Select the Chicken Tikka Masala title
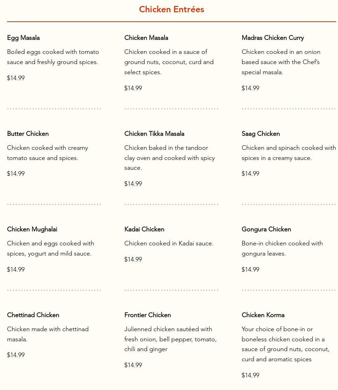Screen dimensions: 338x390 154,134
